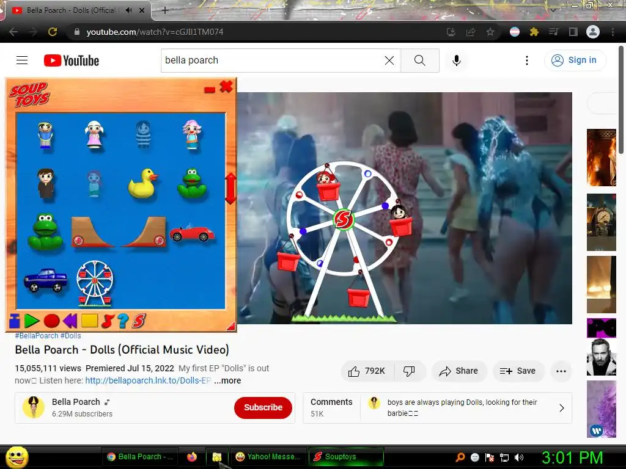626x469 pixels.
Task: Click the Ferris wheel hub on the video
Action: [344, 219]
